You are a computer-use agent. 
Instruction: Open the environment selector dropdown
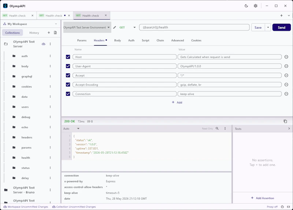pyautogui.click(x=87, y=27)
